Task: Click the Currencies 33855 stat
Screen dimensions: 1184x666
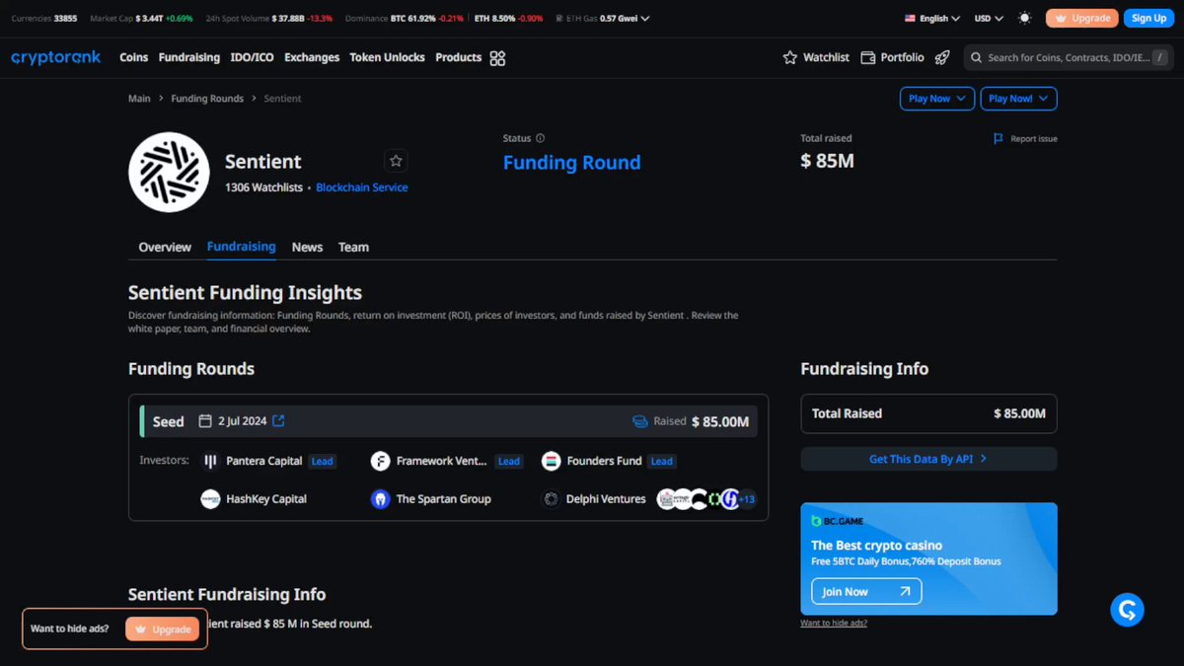Action: pos(43,18)
